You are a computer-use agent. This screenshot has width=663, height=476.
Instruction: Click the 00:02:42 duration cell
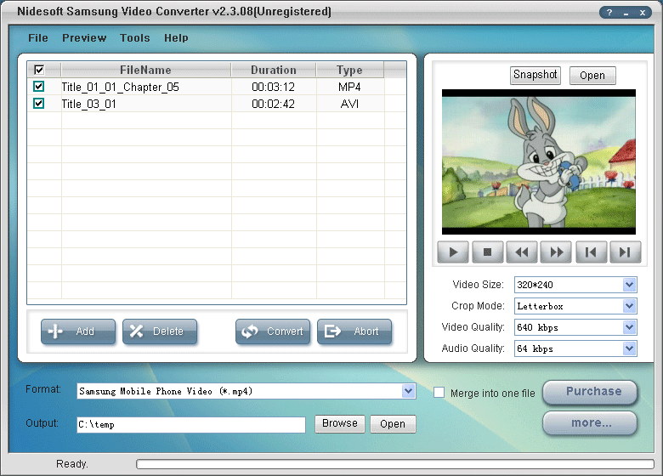(273, 104)
